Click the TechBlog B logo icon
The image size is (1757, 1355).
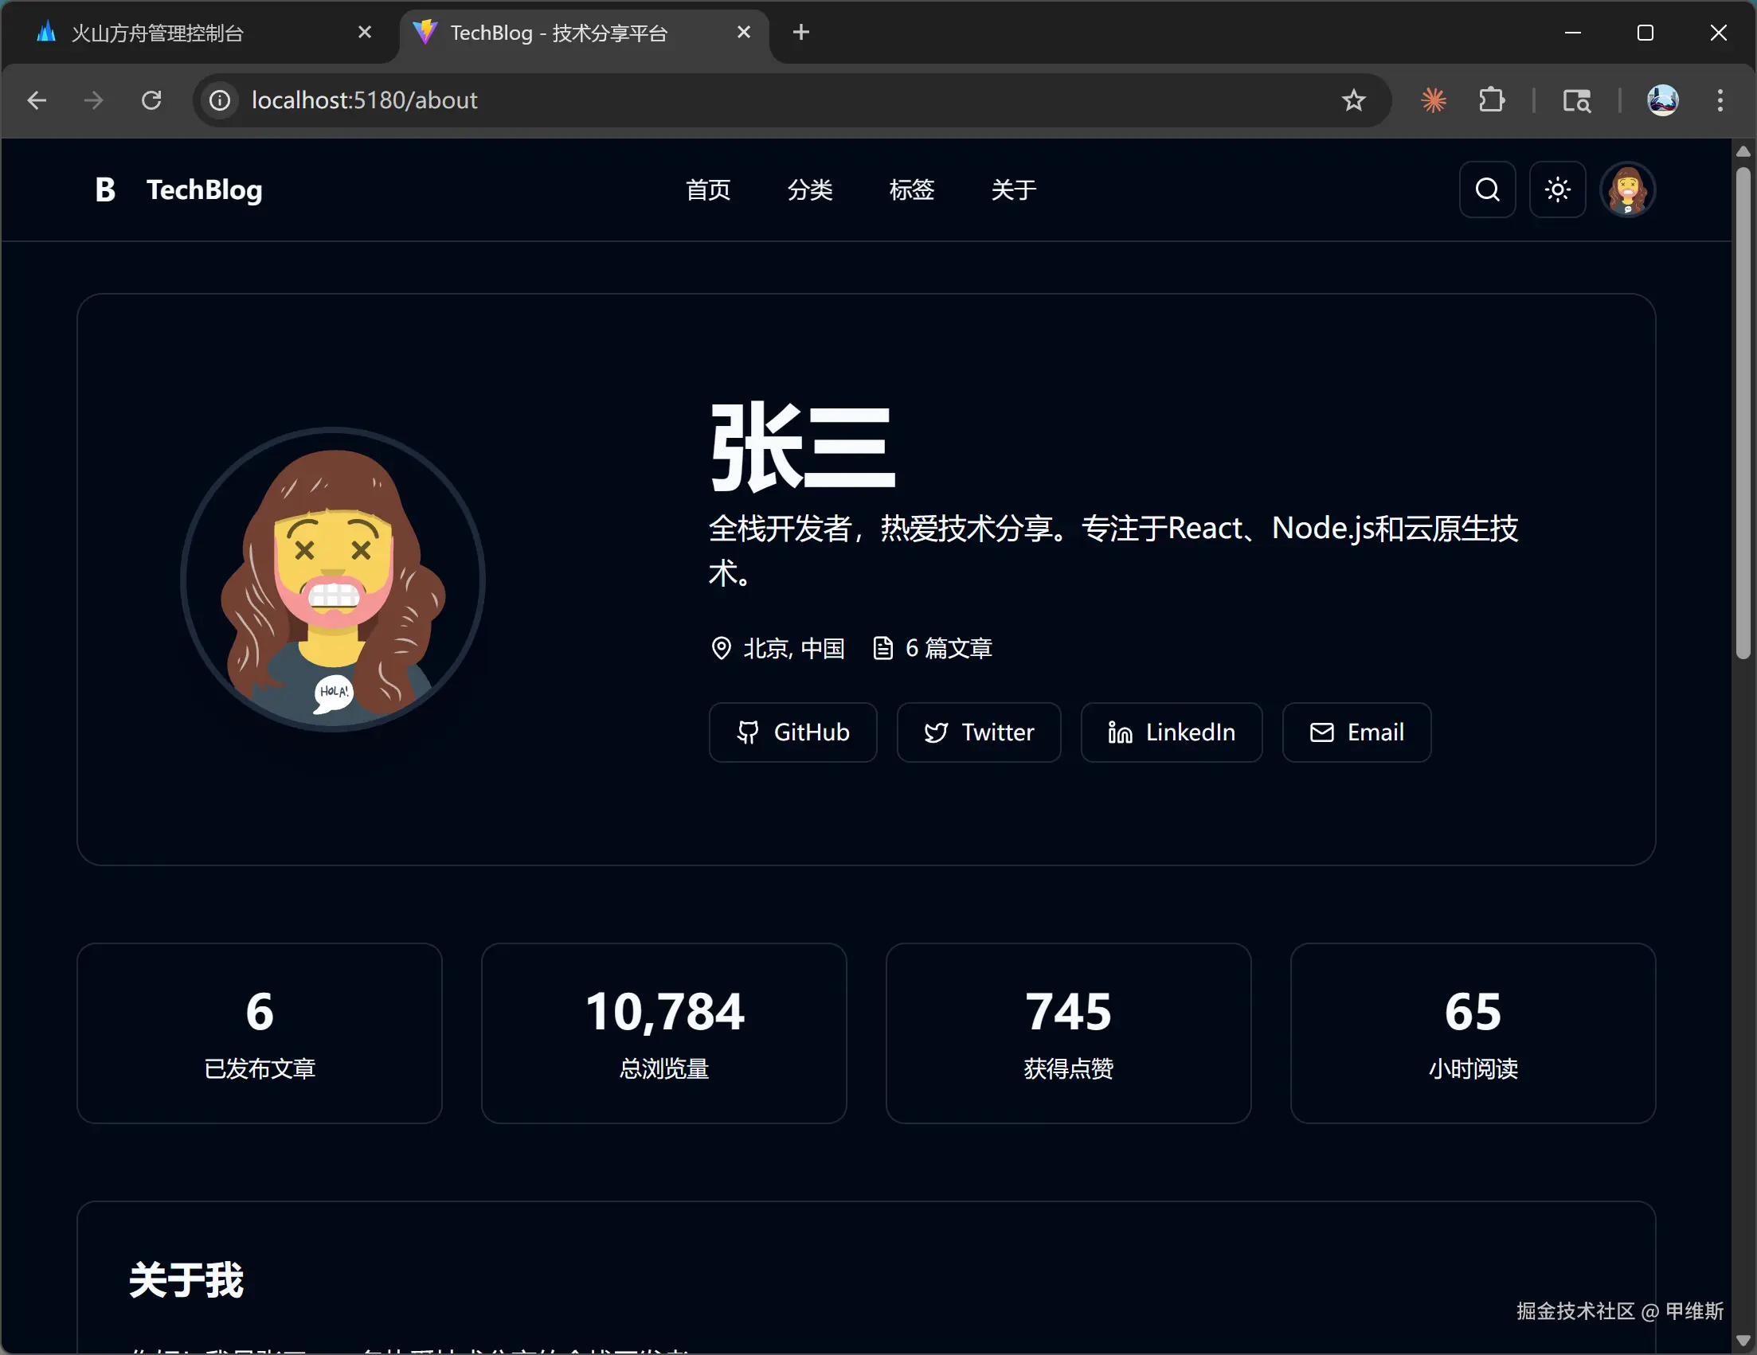(104, 189)
